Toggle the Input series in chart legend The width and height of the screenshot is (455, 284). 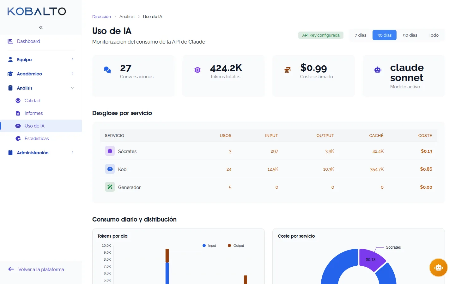pyautogui.click(x=209, y=246)
